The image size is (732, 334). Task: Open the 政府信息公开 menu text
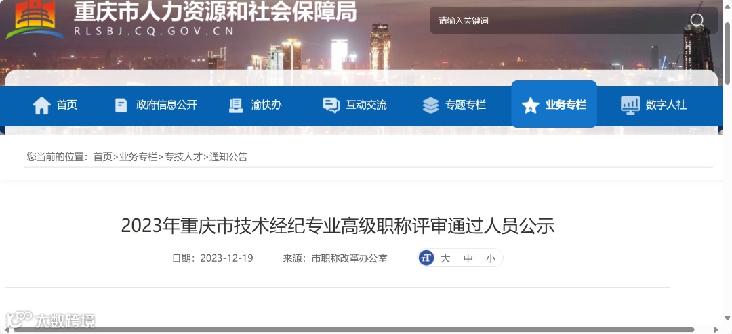click(167, 105)
